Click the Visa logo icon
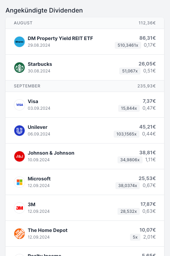The image size is (170, 256). tap(19, 105)
